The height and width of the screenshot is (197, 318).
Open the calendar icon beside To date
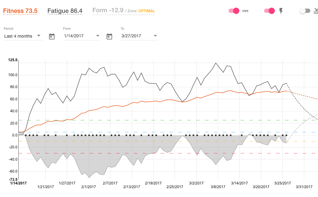(109, 36)
